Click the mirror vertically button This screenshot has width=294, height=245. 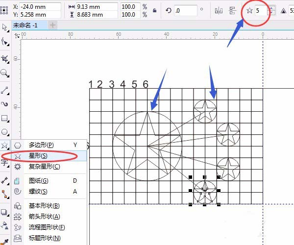coord(233,10)
